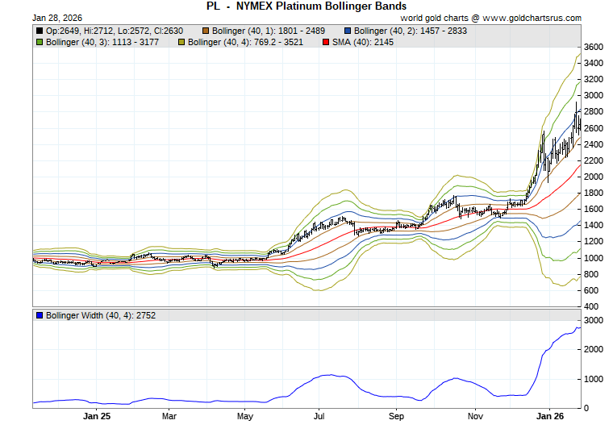Click the chart title NYMEX Platinum Bollinger Bands
The image size is (613, 437).
[x=306, y=6]
